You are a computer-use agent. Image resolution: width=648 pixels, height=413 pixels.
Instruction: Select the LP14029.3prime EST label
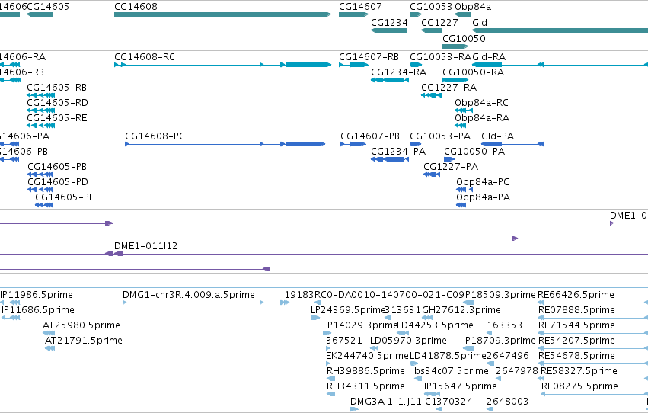(359, 325)
